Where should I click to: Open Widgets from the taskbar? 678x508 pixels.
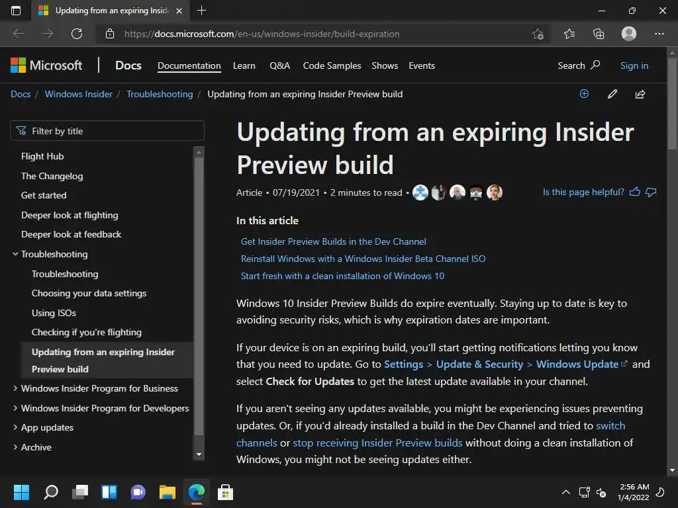[109, 492]
